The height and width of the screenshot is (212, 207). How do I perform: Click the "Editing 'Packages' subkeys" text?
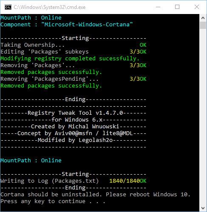click(45, 52)
